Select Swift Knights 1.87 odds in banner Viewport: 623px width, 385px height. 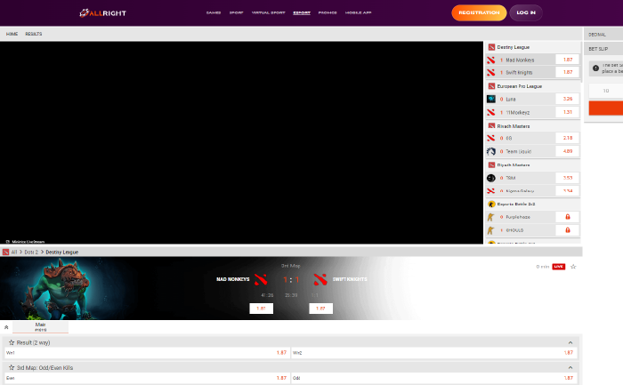[x=320, y=309]
